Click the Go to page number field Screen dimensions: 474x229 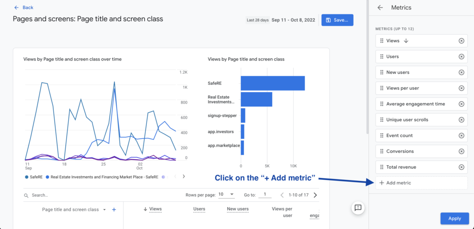(265, 195)
